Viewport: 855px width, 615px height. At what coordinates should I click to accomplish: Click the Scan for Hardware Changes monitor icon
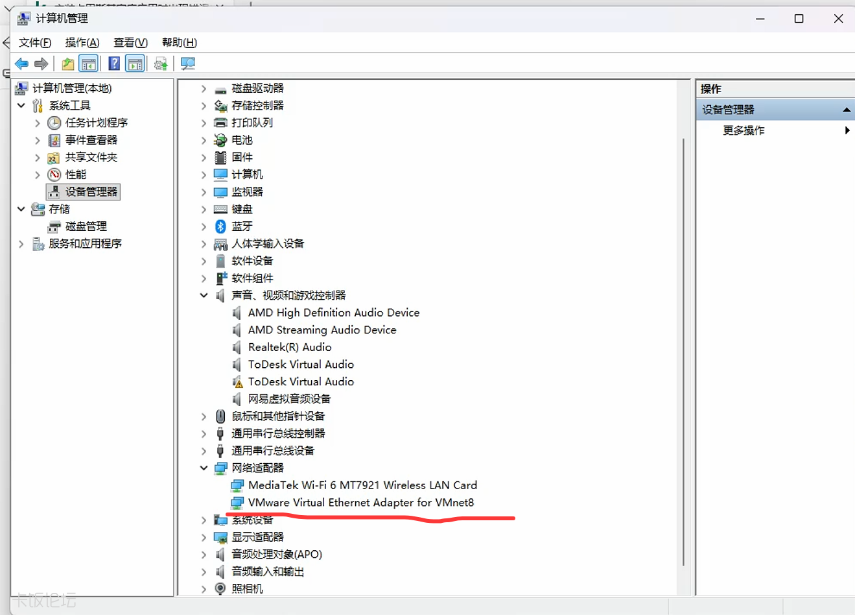[x=188, y=64]
